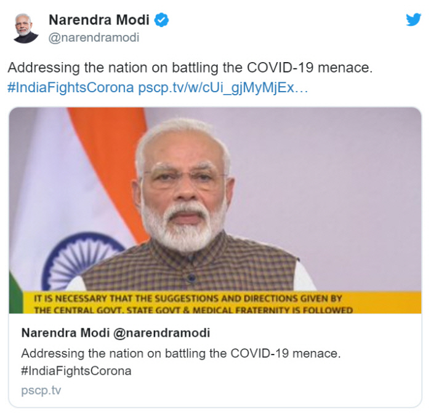The height and width of the screenshot is (413, 431).
Task: Click the Twitter bird logo
Action: coord(413,20)
